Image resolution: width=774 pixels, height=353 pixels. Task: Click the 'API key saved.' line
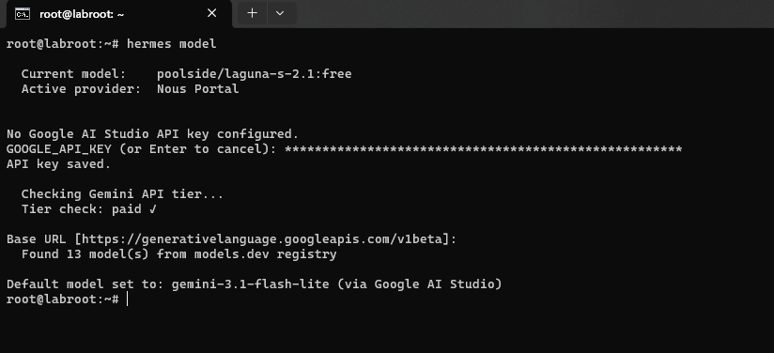tap(59, 164)
